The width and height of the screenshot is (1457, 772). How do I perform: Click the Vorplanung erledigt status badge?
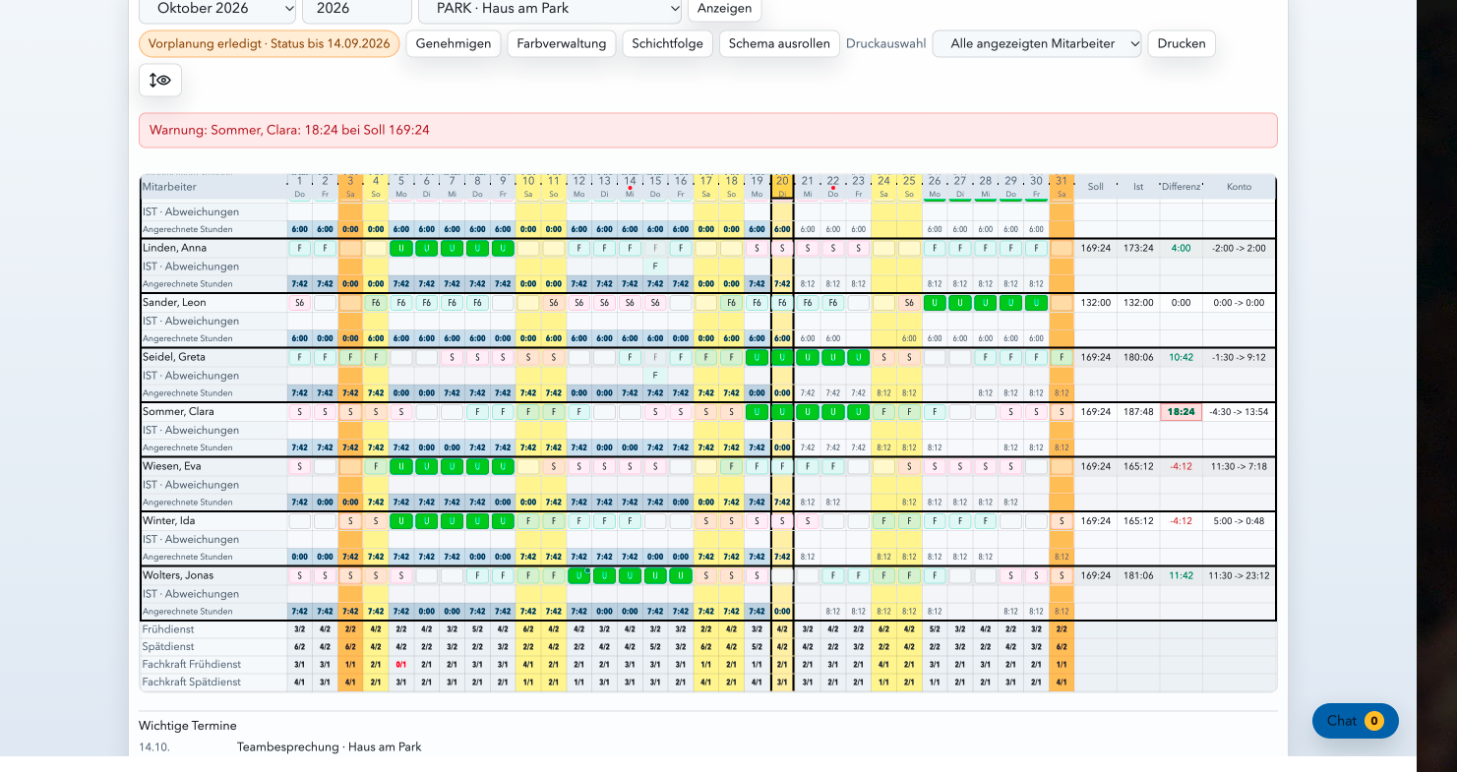coord(269,43)
